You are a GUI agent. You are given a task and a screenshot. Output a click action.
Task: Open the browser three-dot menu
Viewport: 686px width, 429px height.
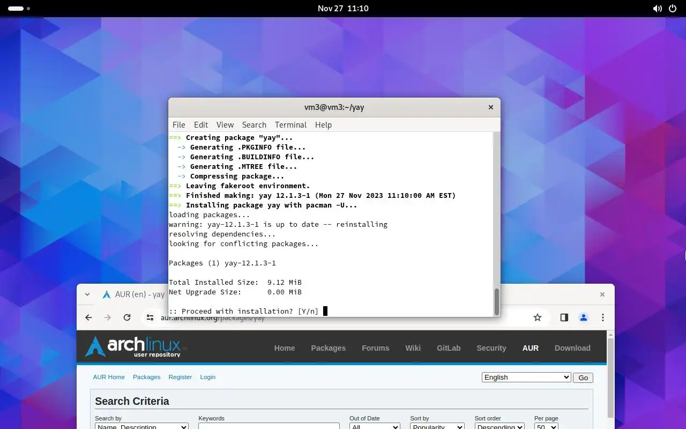click(603, 317)
